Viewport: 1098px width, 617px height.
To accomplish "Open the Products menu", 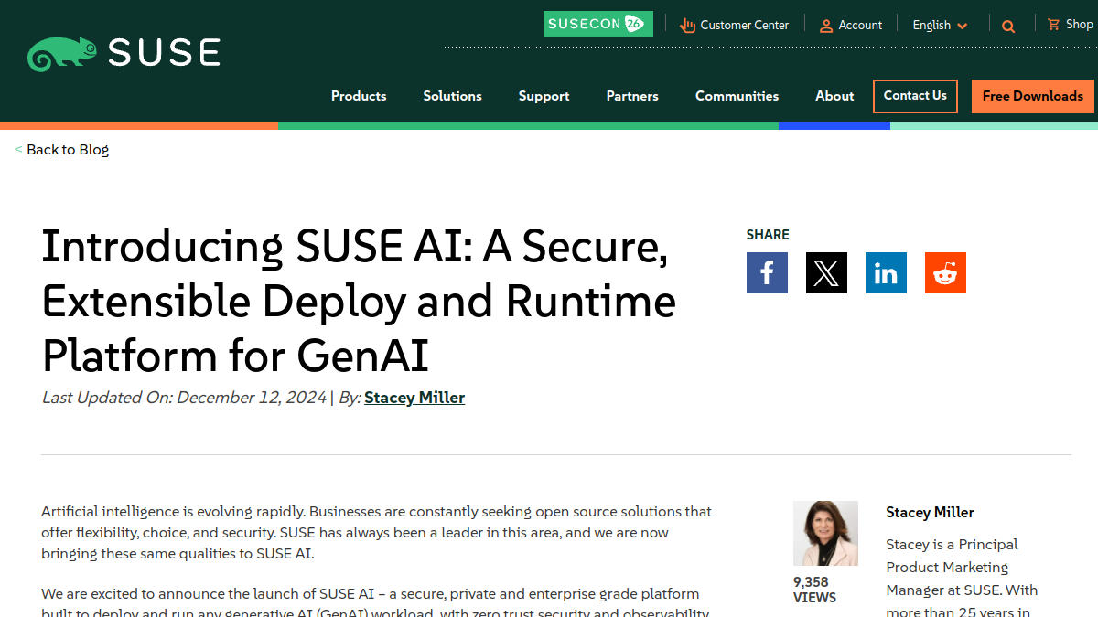I will pos(359,96).
